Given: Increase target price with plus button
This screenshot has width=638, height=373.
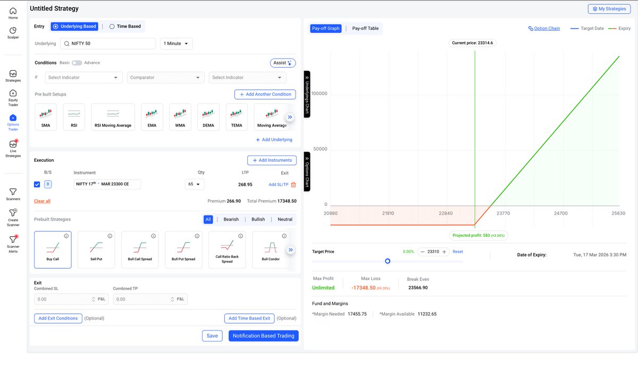Looking at the screenshot, I should coord(444,252).
